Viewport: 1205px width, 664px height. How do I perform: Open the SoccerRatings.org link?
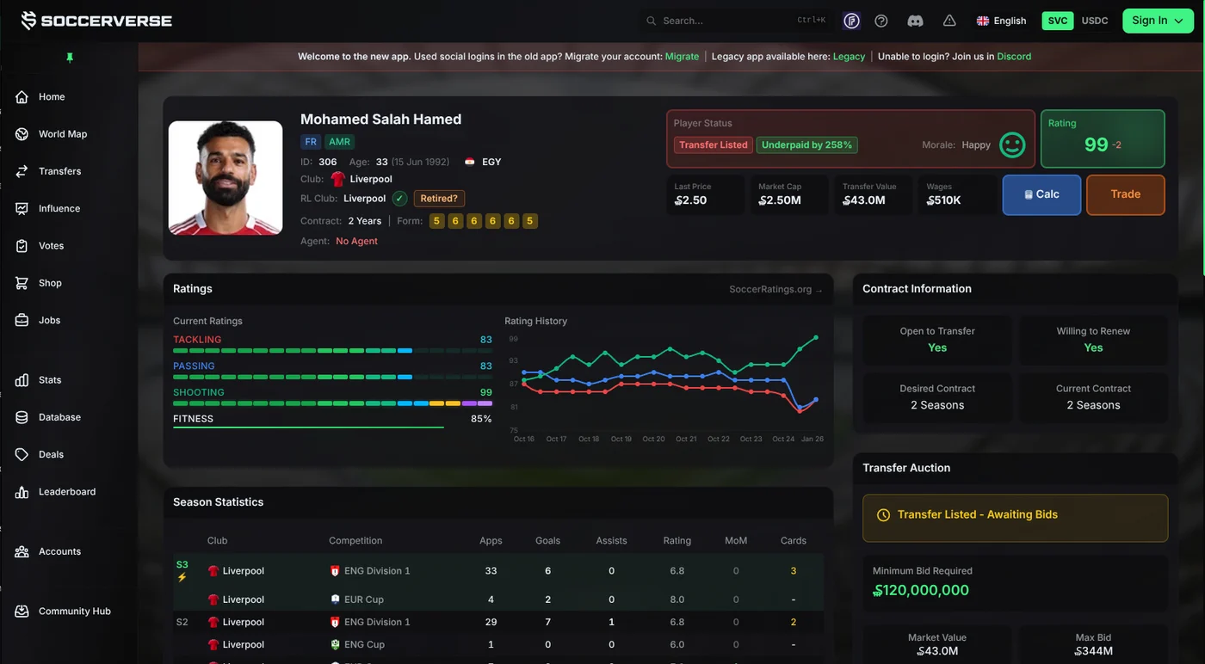[x=776, y=289]
